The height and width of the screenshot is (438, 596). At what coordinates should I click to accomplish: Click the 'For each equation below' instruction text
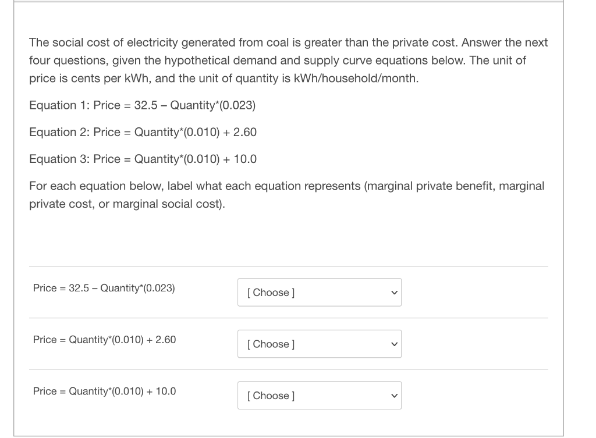coord(286,194)
